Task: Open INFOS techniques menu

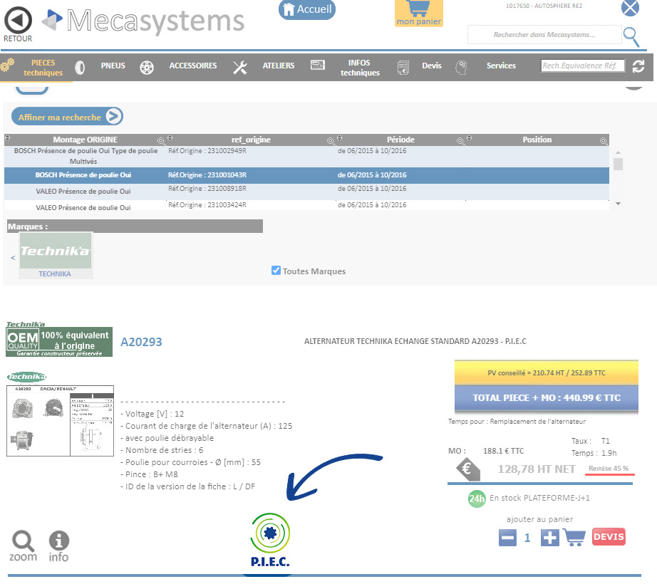Action: 360,68
